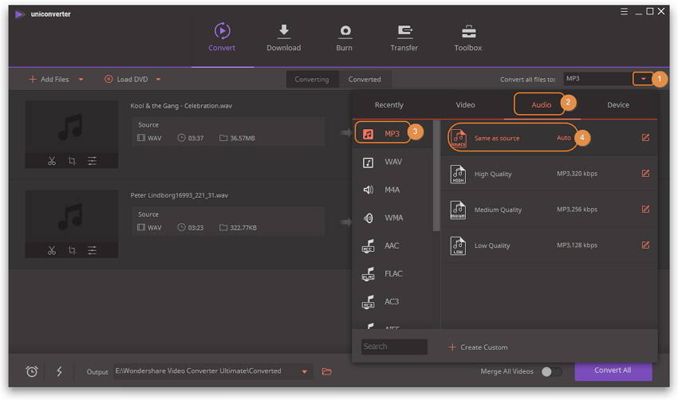Screen dimensions: 678x400
Task: Expand the Load DVD dropdown arrow
Action: click(x=158, y=80)
